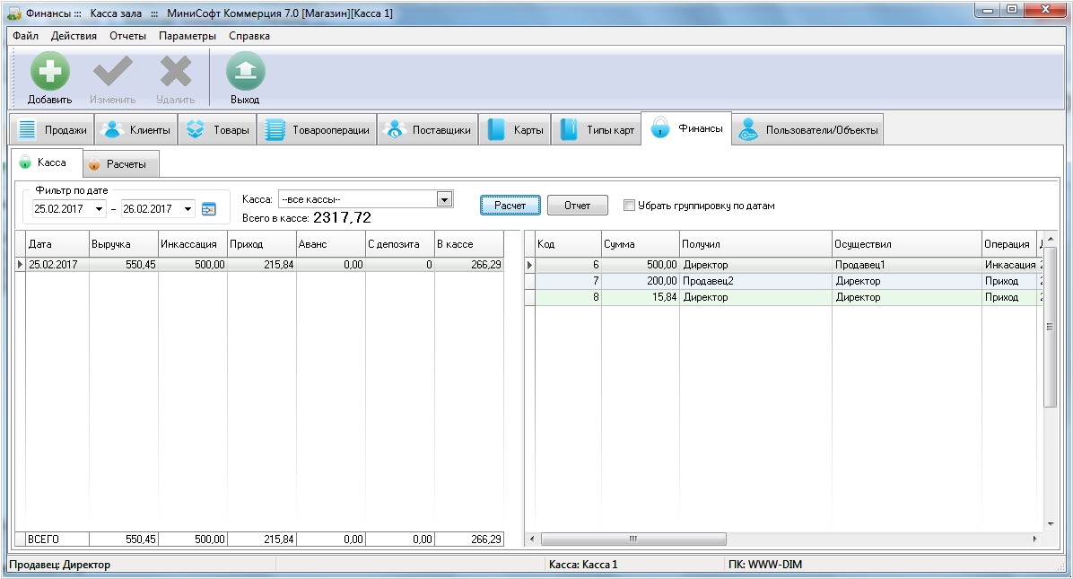Open the Касса selection combo box
The image size is (1073, 579).
click(x=444, y=199)
